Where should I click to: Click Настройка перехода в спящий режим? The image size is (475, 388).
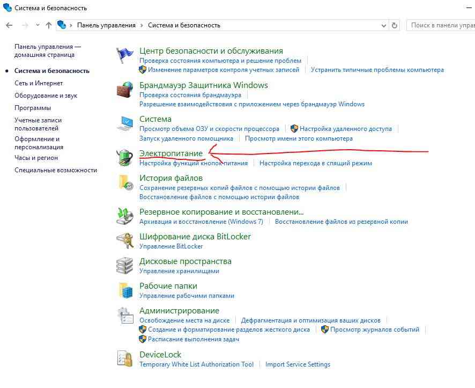click(x=316, y=163)
